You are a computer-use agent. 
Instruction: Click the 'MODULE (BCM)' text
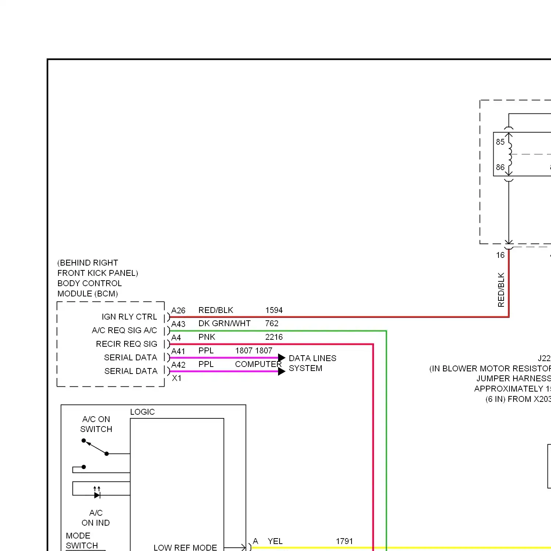point(88,293)
